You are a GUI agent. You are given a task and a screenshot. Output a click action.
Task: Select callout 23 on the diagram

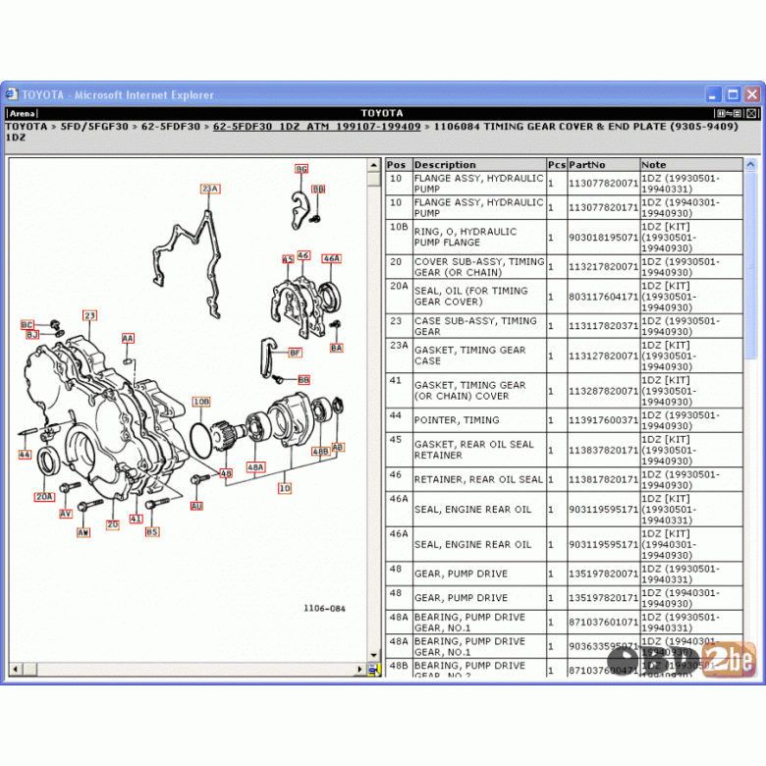(x=89, y=315)
